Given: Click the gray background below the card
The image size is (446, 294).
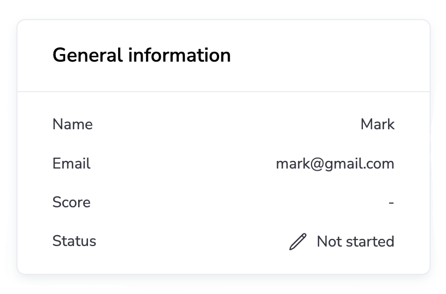Looking at the screenshot, I should click(x=223, y=285).
